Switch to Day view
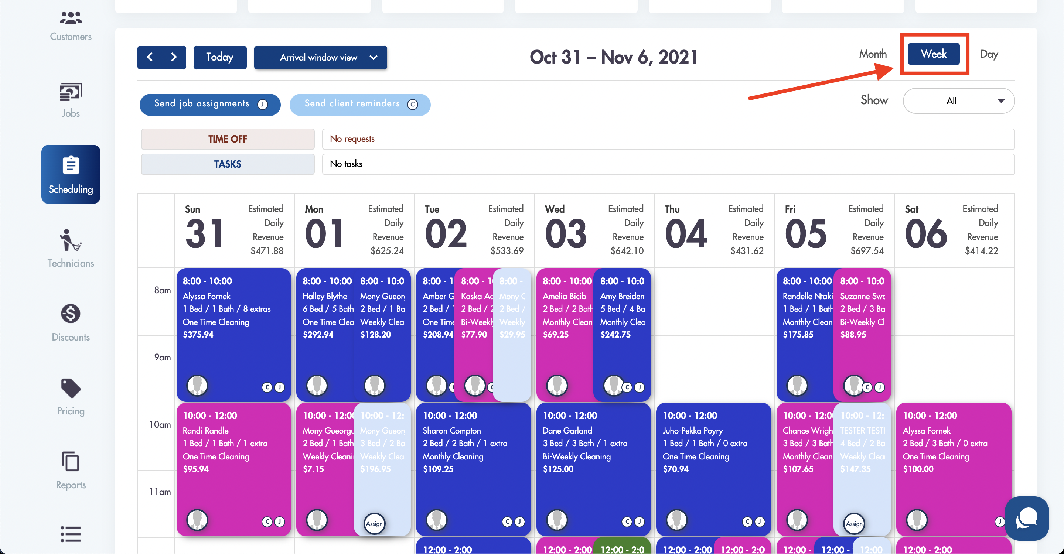 point(989,54)
